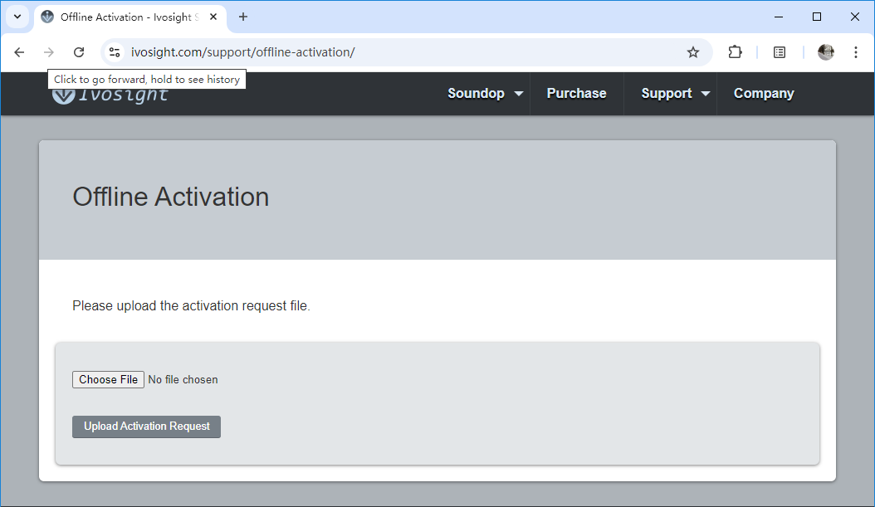875x507 pixels.
Task: Open a new tab with plus button
Action: (243, 17)
